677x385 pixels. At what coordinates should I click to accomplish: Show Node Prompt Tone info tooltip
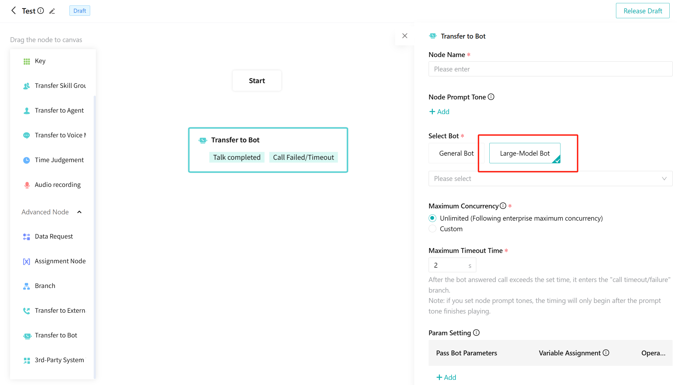point(491,97)
